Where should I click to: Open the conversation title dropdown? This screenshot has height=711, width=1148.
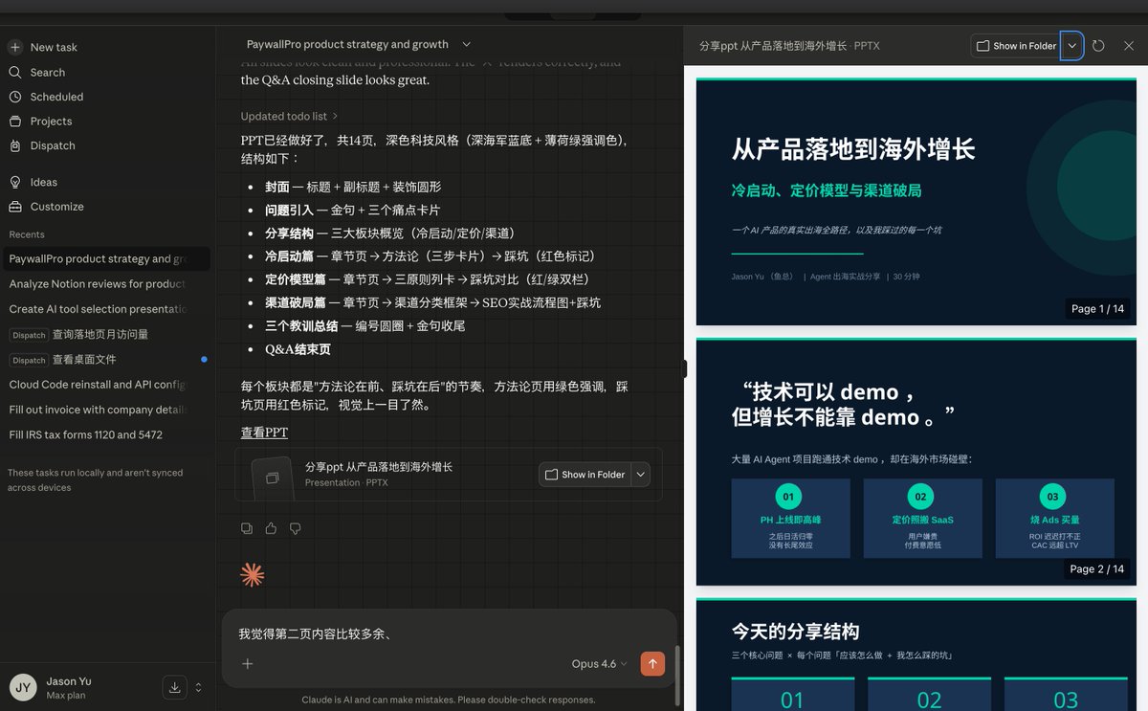pyautogui.click(x=466, y=43)
